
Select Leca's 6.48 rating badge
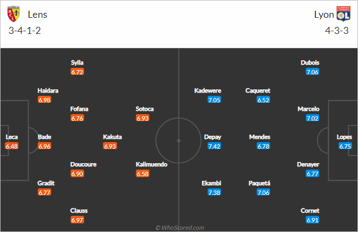(11, 146)
